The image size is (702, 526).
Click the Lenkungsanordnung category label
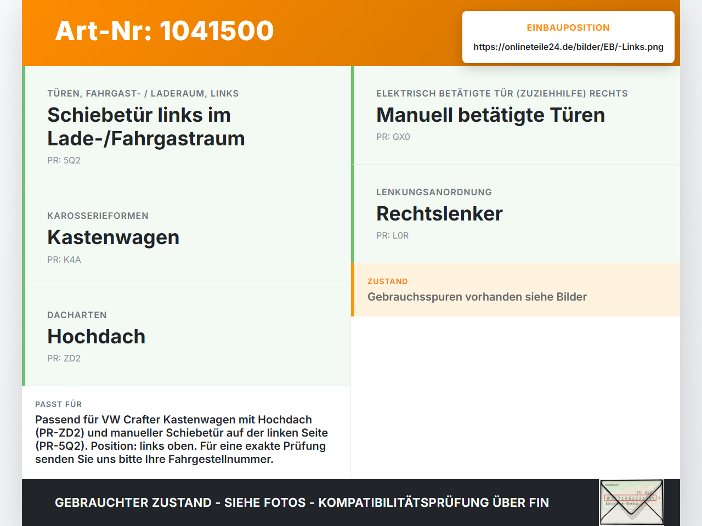(x=434, y=192)
